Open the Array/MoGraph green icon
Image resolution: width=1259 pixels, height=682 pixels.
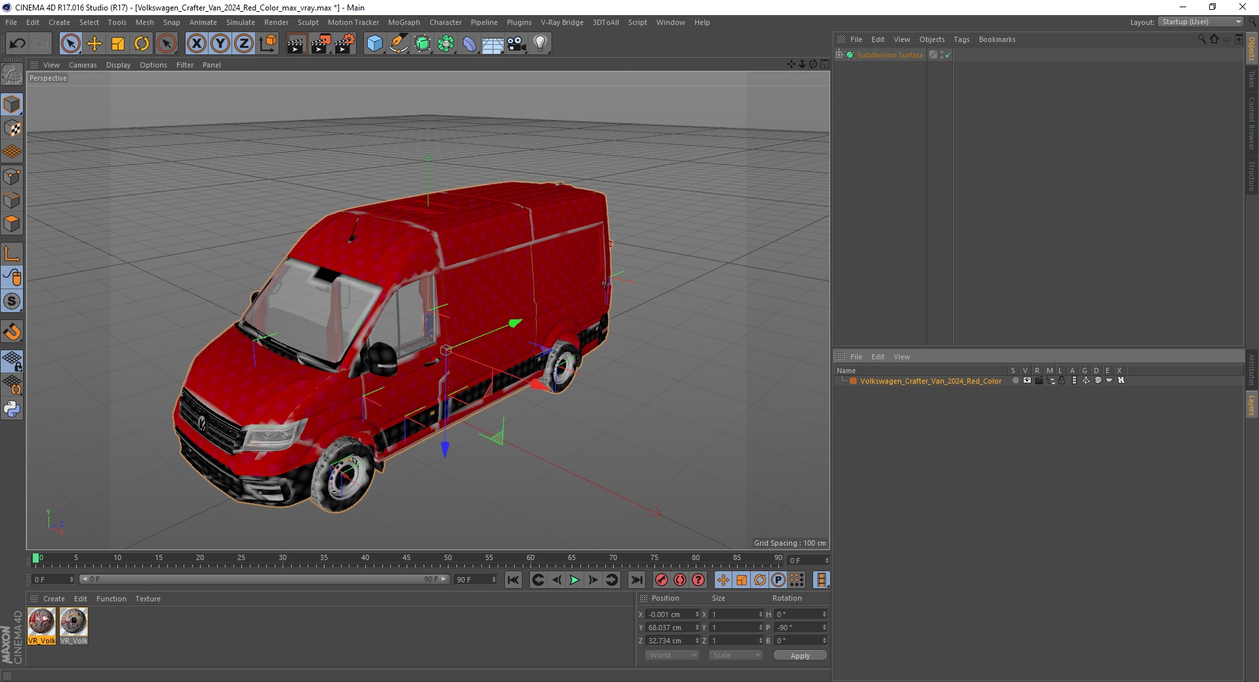tap(446, 44)
